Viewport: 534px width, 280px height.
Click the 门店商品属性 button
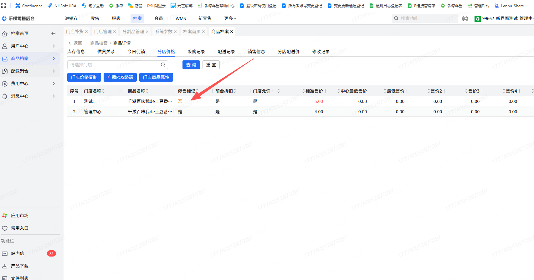pos(156,77)
